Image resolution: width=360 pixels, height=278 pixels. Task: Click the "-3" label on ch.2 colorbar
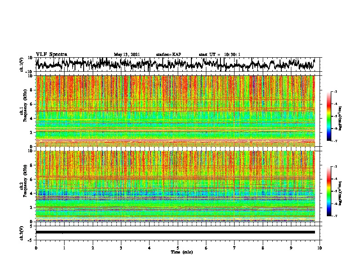click(335, 167)
